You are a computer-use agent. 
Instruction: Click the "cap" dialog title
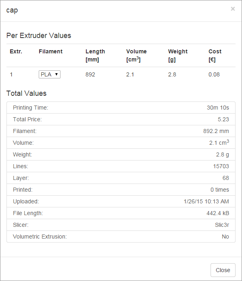click(x=12, y=10)
